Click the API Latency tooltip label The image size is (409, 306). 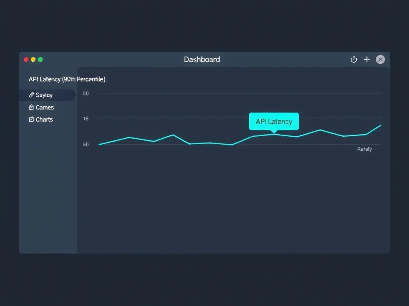[274, 122]
